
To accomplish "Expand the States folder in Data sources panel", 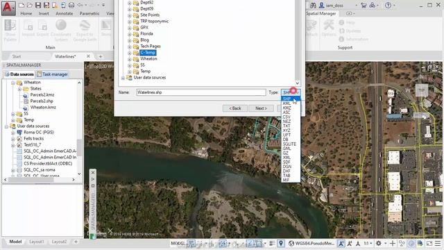I will pos(19,89).
